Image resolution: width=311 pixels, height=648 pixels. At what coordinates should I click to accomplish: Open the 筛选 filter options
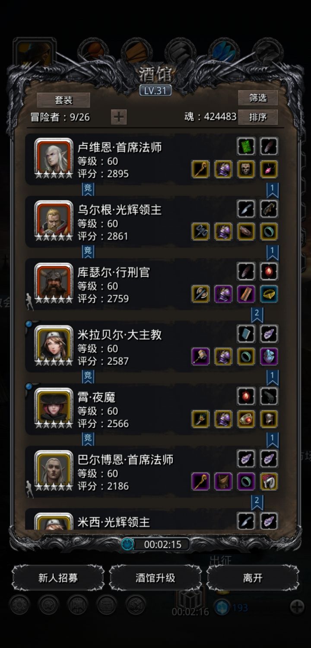[x=258, y=98]
